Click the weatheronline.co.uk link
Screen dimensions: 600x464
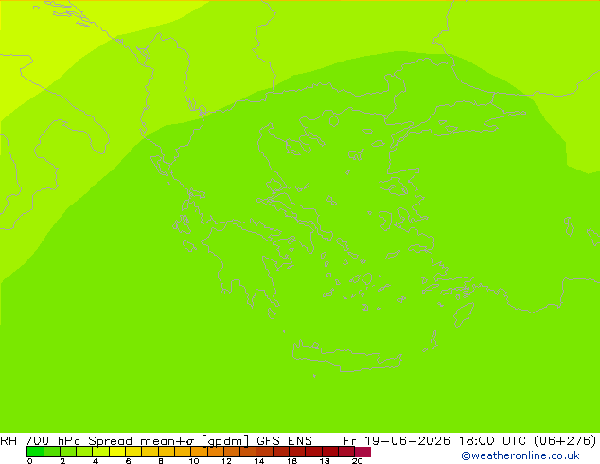[521, 455]
